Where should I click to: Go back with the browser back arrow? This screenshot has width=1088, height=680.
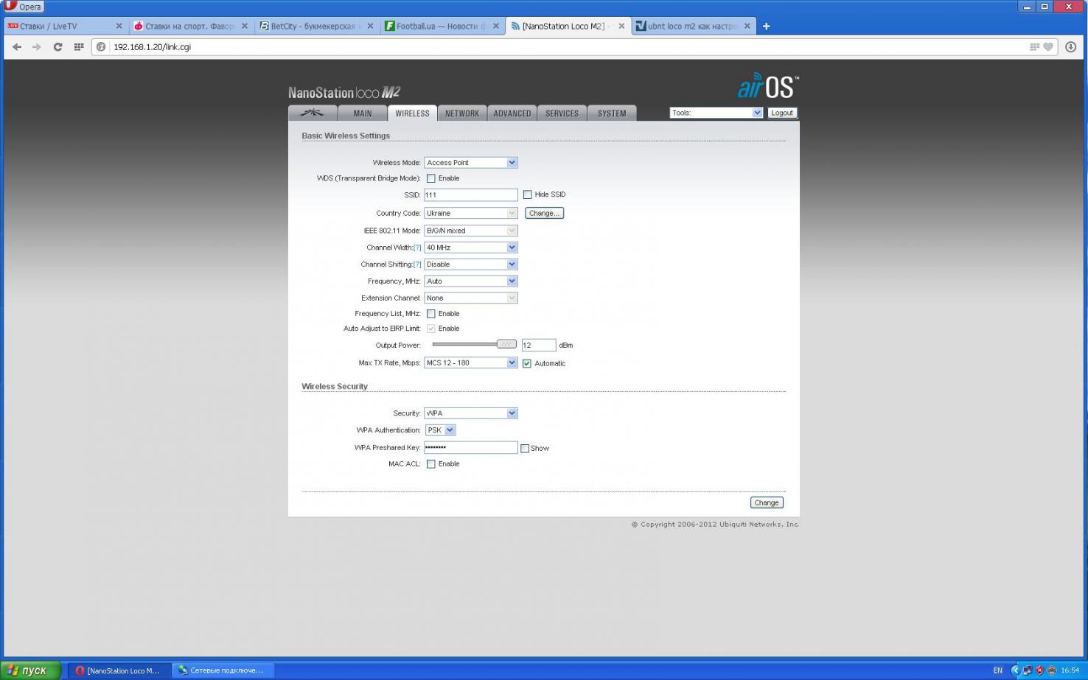(x=17, y=46)
